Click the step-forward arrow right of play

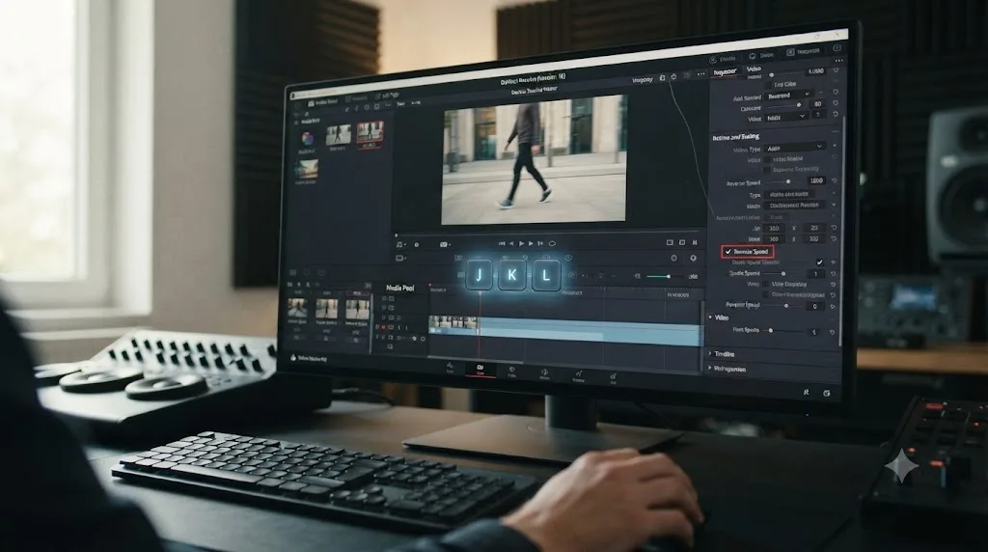click(x=531, y=243)
